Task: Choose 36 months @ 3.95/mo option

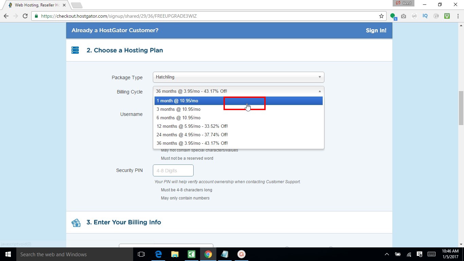Action: [238, 143]
